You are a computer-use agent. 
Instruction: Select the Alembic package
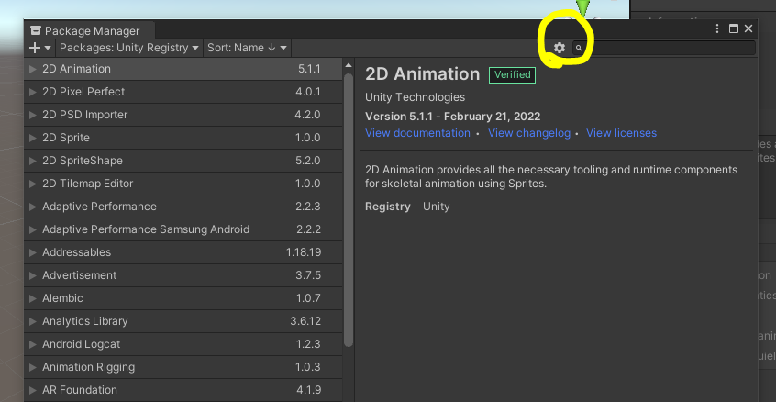(183, 298)
